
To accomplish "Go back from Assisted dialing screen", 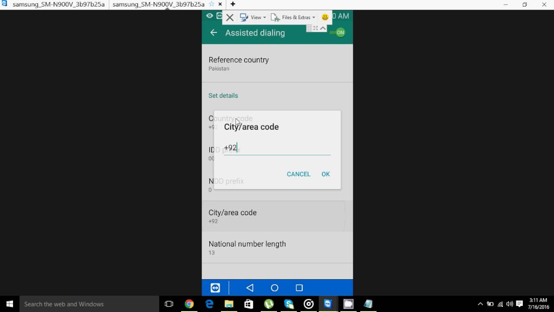I will (x=213, y=32).
